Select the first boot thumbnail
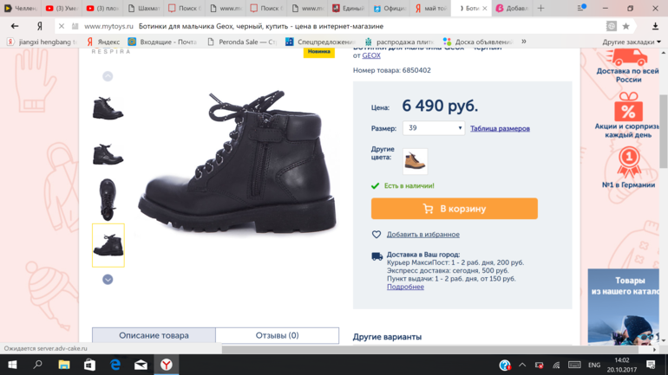The image size is (668, 375). click(x=108, y=109)
